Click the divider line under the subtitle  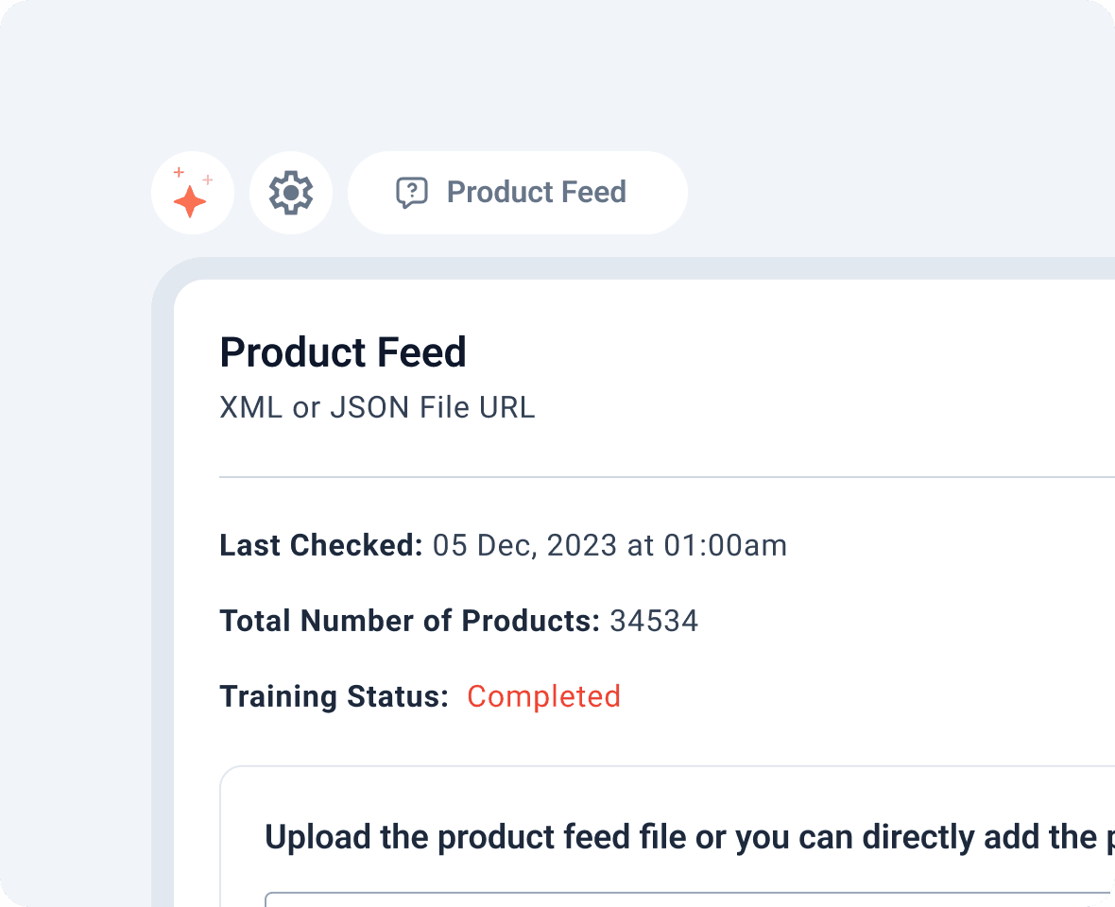pos(661,477)
